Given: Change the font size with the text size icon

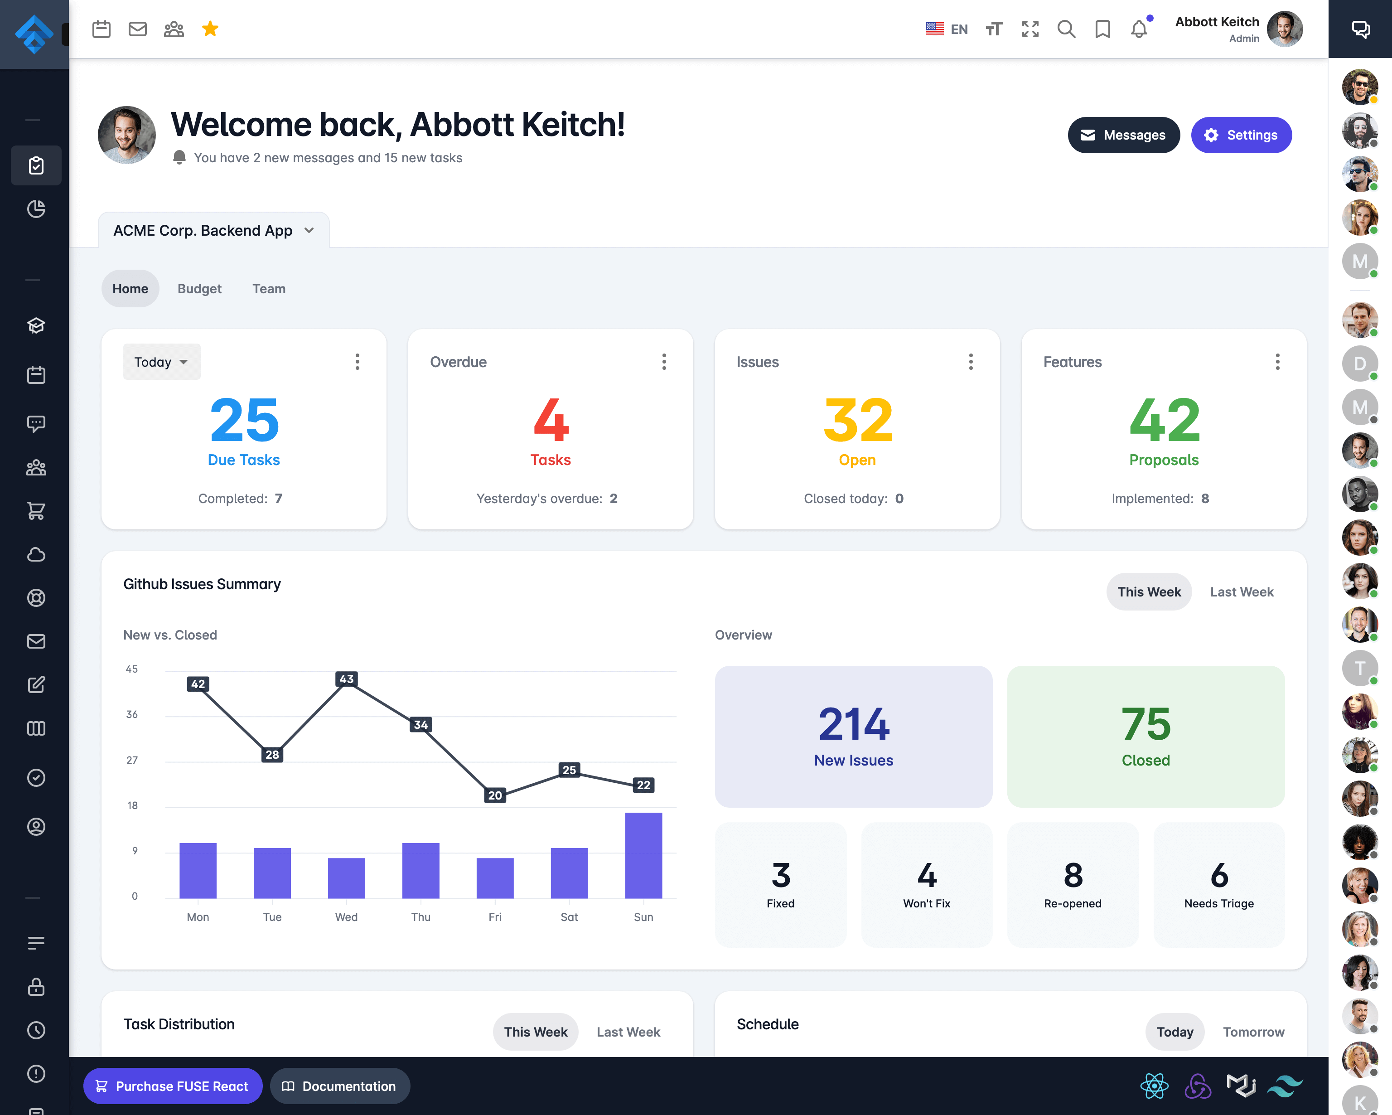Looking at the screenshot, I should pos(994,29).
